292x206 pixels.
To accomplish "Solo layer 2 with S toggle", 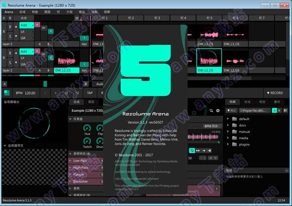I will (x=10, y=63).
